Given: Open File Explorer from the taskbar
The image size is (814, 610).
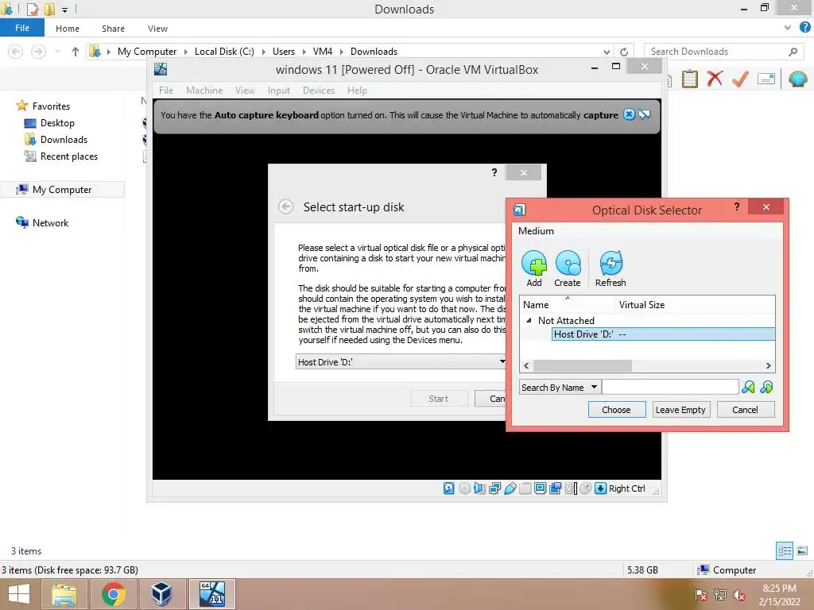Looking at the screenshot, I should (x=64, y=594).
